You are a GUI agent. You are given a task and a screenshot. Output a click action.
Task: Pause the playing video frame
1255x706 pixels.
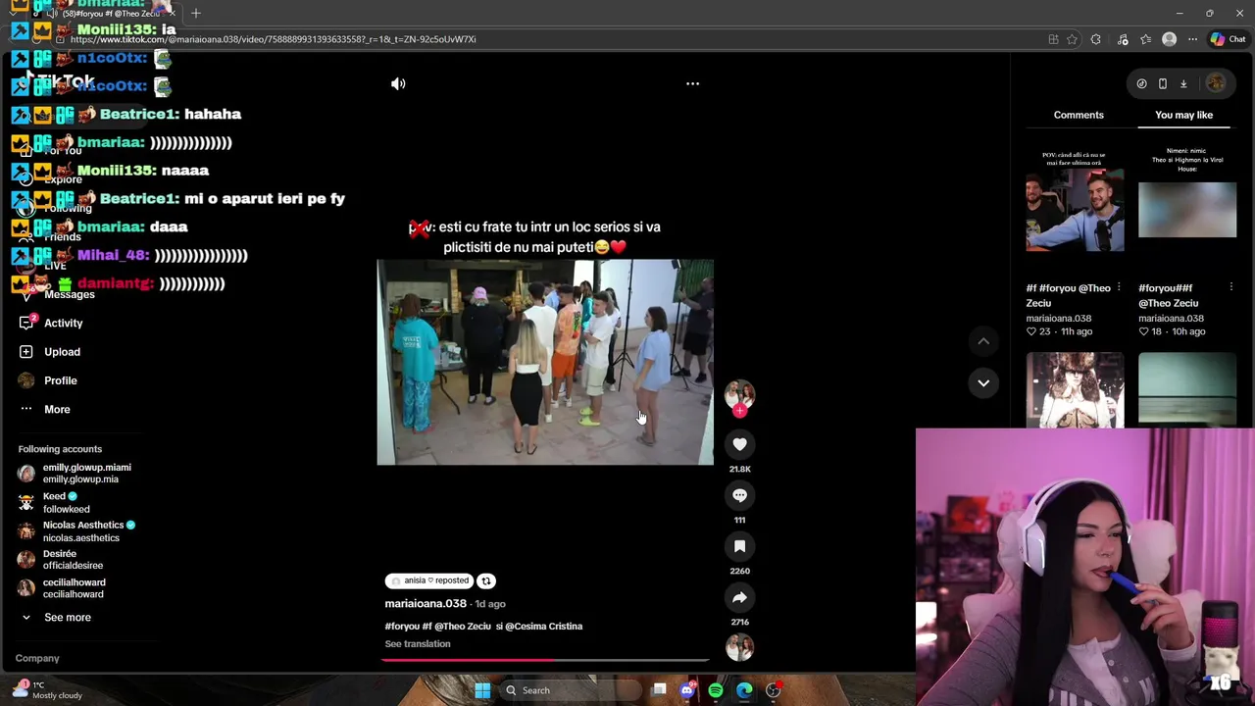pos(545,362)
